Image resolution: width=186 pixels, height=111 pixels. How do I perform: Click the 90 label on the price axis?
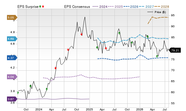tap(173, 26)
